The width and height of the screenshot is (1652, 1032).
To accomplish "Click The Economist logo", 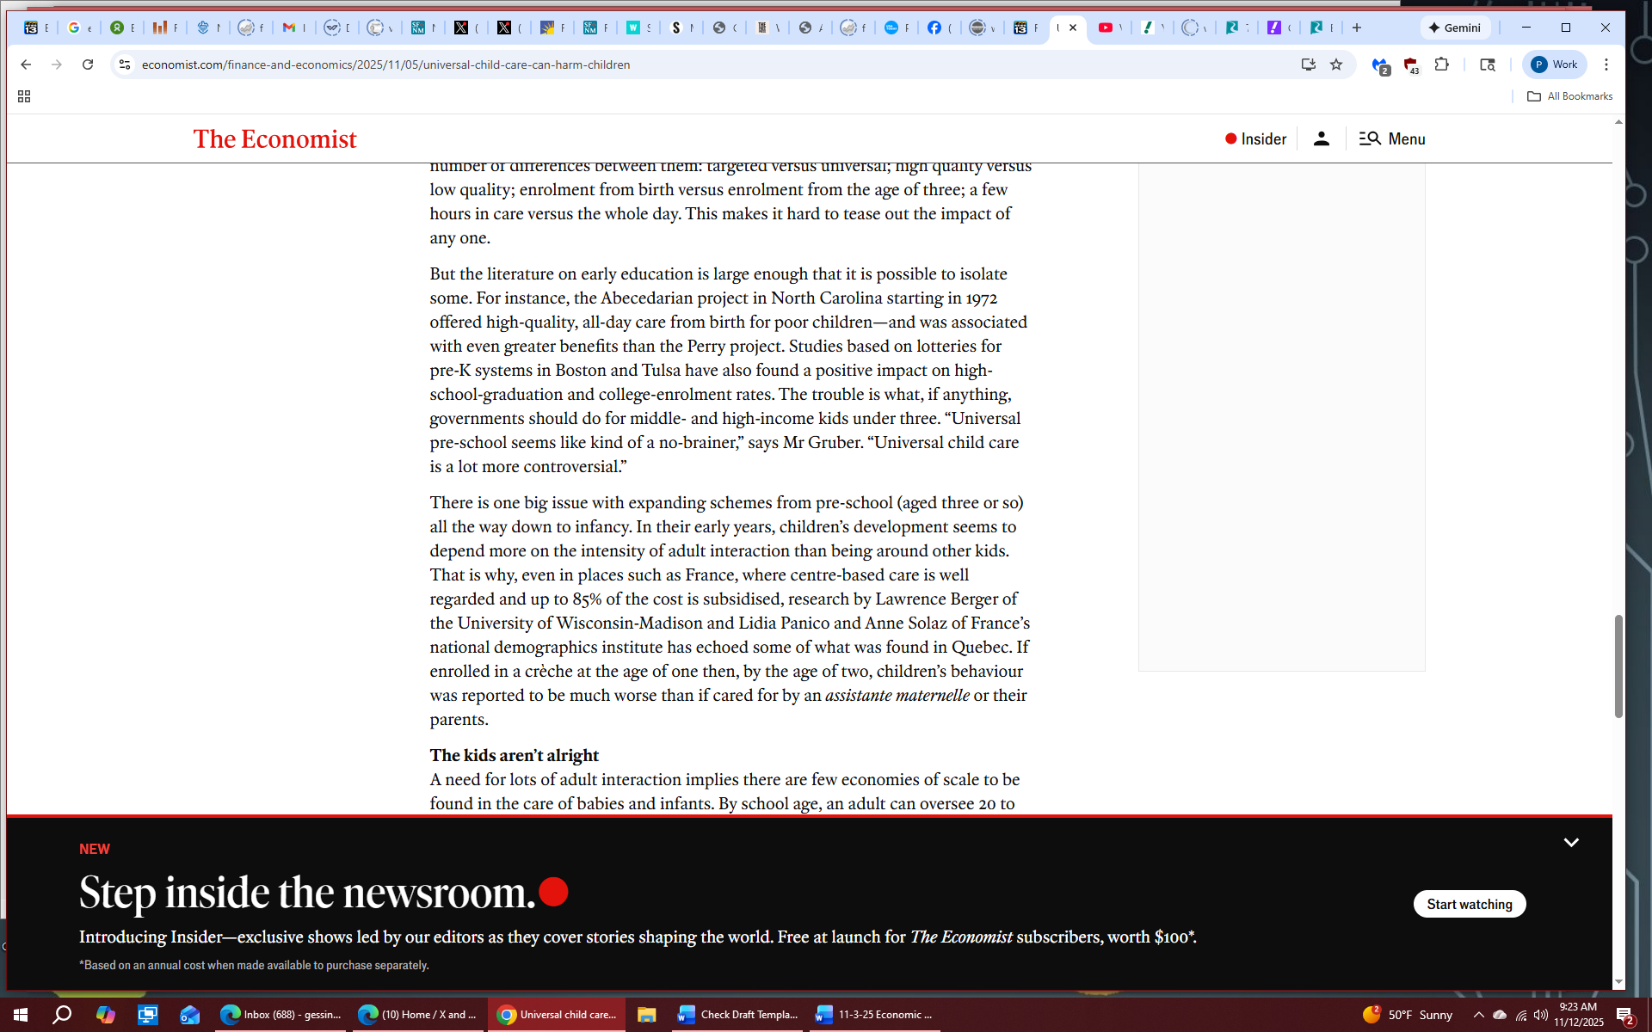I will [274, 138].
